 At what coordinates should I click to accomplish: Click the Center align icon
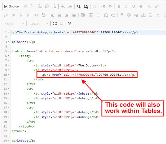59,15
